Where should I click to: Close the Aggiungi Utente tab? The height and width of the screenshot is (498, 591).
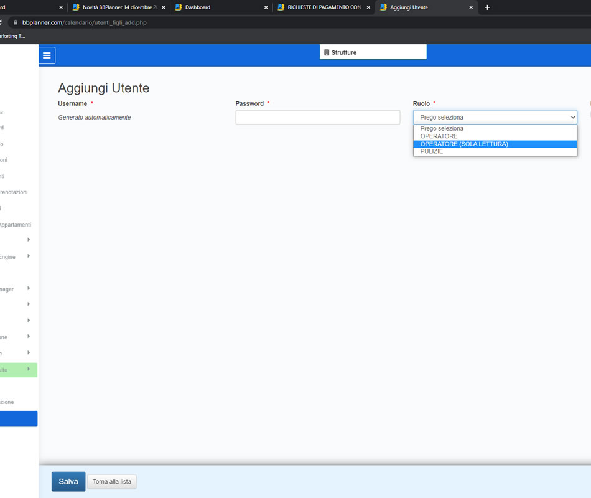[x=471, y=7]
